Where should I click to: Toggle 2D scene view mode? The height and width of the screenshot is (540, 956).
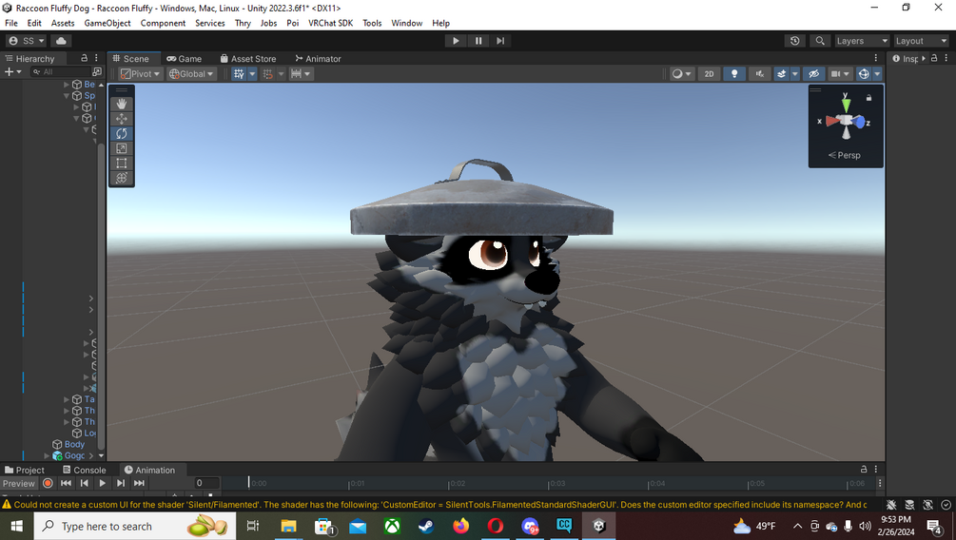click(x=709, y=74)
